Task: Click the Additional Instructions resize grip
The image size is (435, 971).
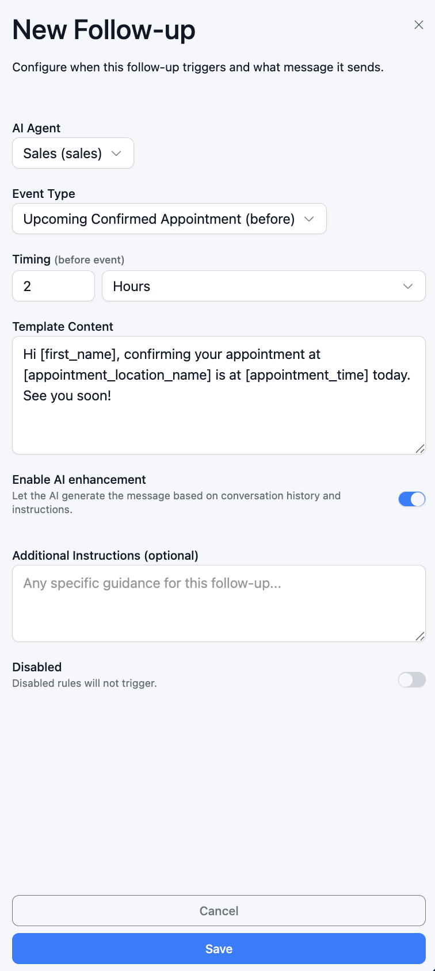Action: 420,636
